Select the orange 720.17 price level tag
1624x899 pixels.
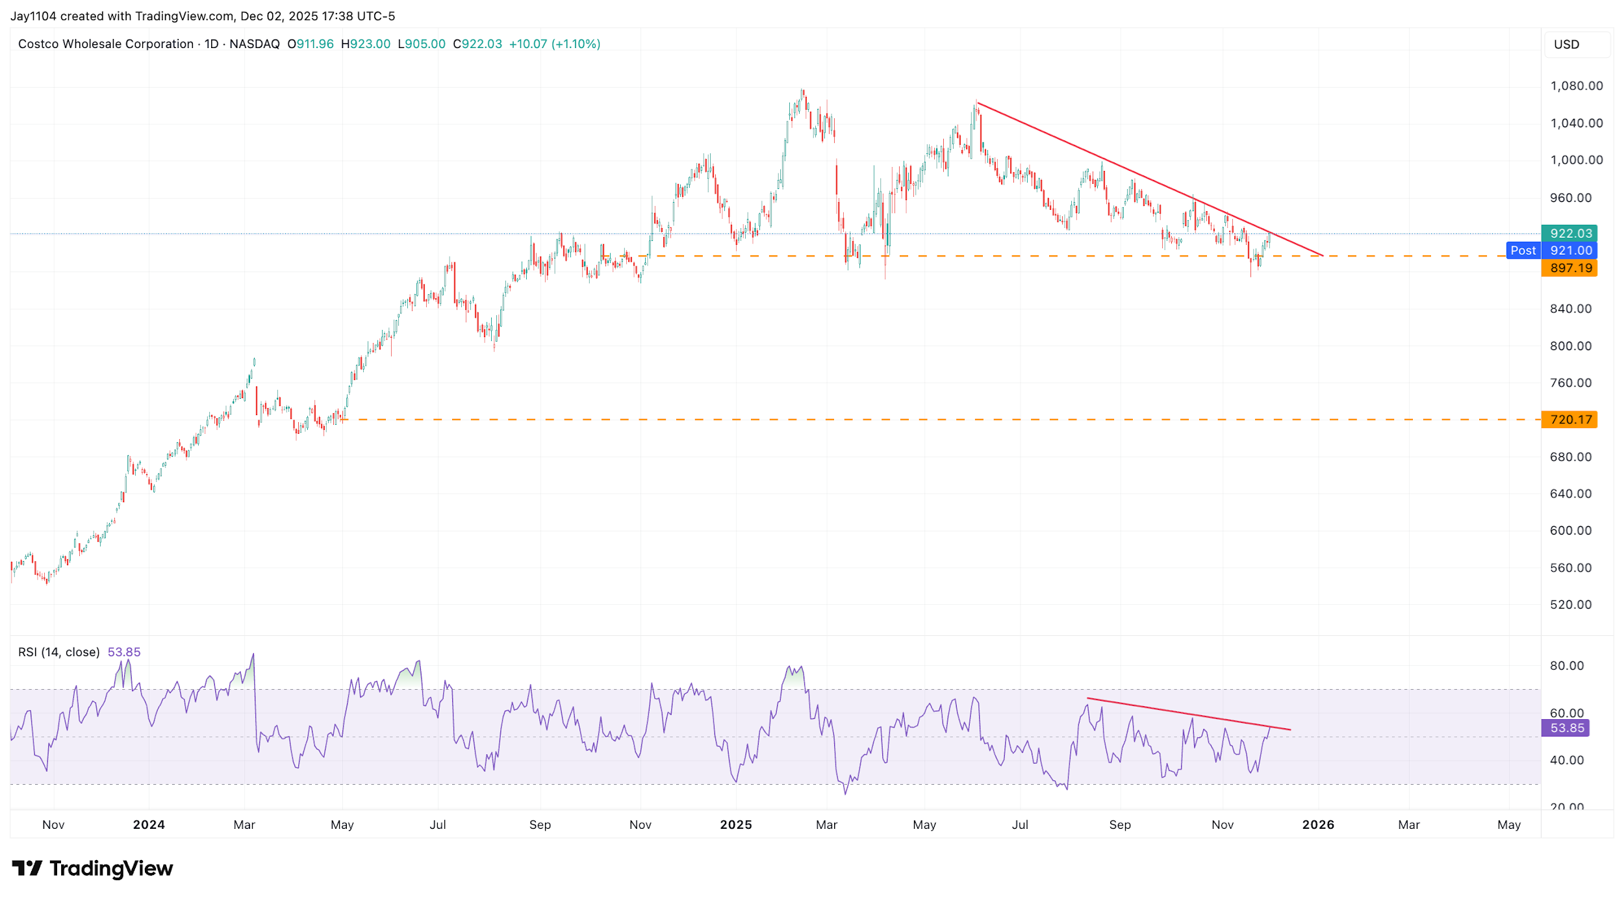tap(1569, 420)
